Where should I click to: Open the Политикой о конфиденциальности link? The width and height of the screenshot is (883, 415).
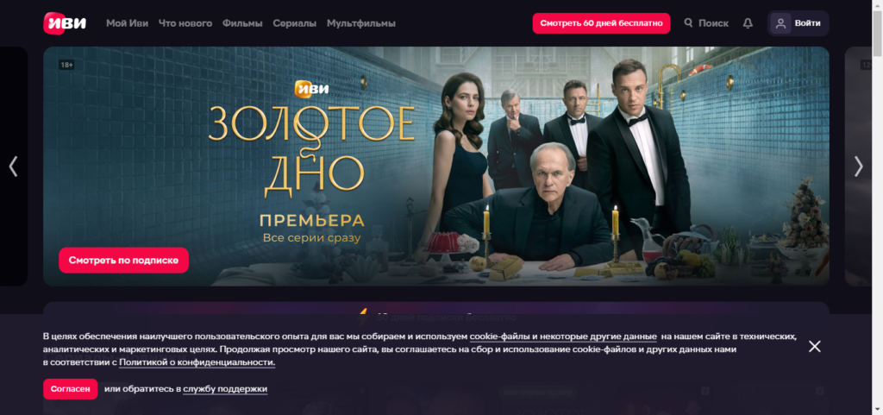197,362
